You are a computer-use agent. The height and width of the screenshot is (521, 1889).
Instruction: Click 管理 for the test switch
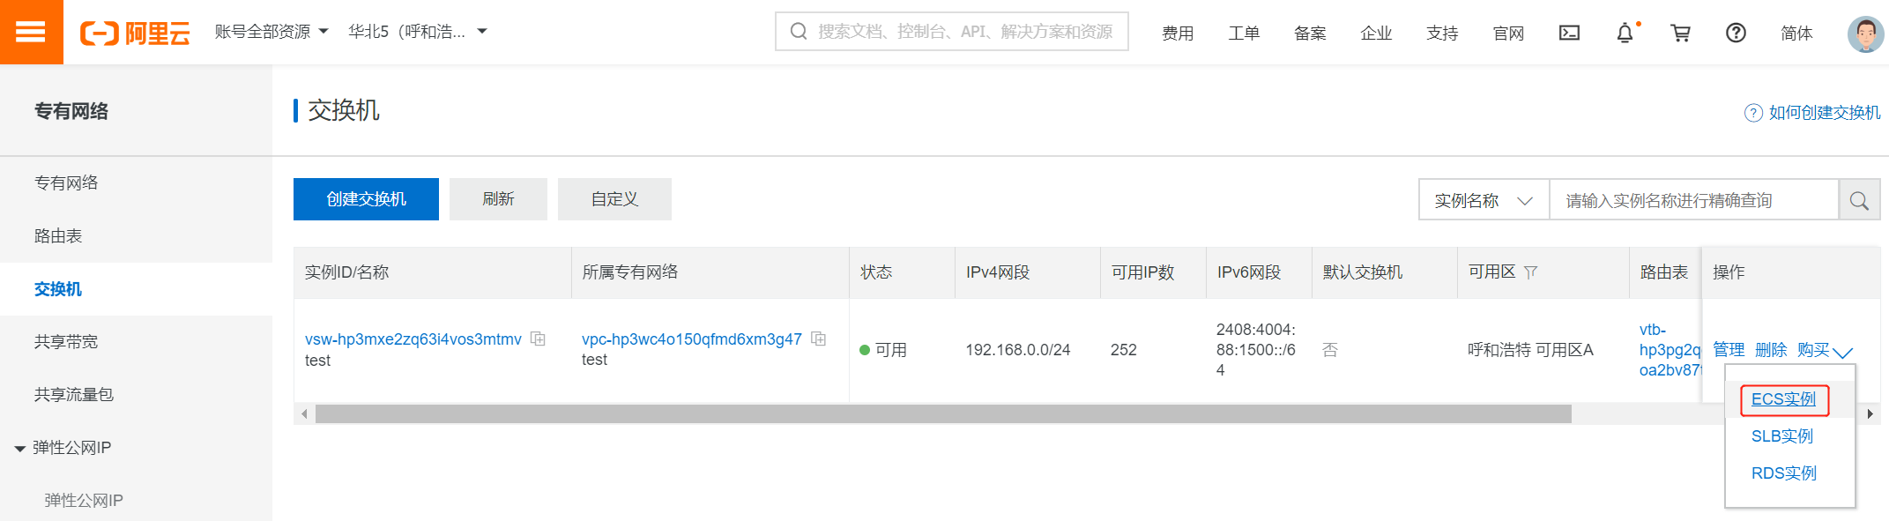[x=1729, y=350]
